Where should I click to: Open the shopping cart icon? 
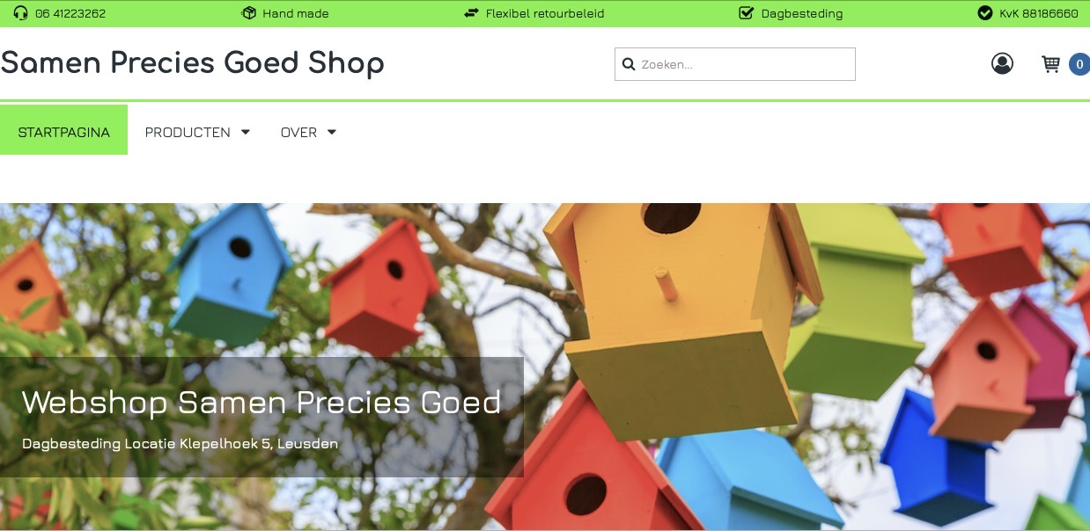(1050, 64)
